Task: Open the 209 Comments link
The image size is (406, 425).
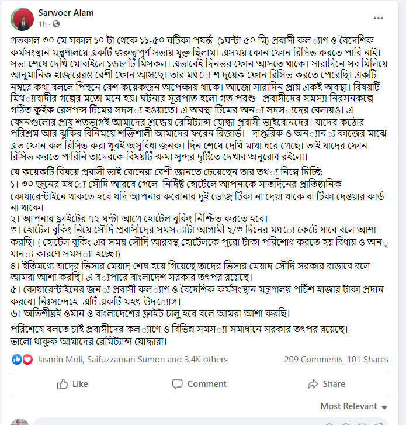Action: point(313,360)
